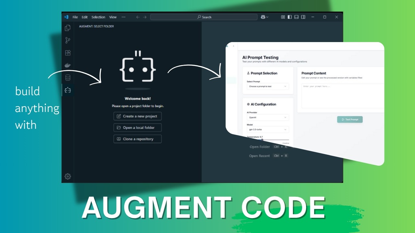Open the Selection menu
This screenshot has width=415, height=233.
pos(98,17)
